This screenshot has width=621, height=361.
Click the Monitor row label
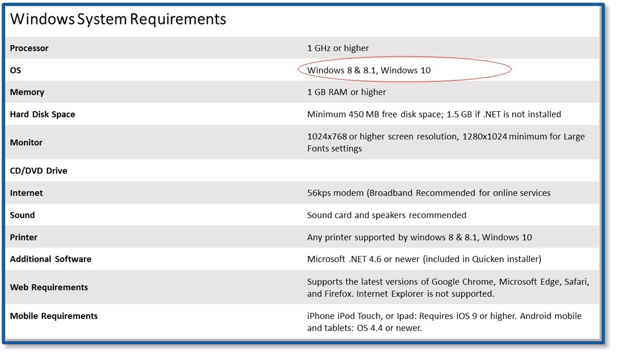(x=26, y=143)
